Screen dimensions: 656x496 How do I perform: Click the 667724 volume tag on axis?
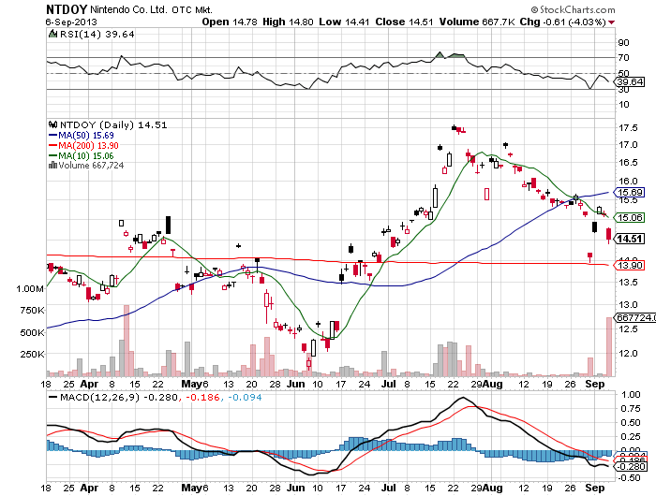click(x=636, y=317)
